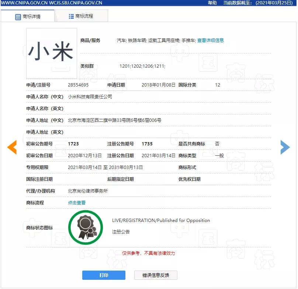Click the 商标流程 tab grid icon
298x289 pixels.
click(71, 16)
